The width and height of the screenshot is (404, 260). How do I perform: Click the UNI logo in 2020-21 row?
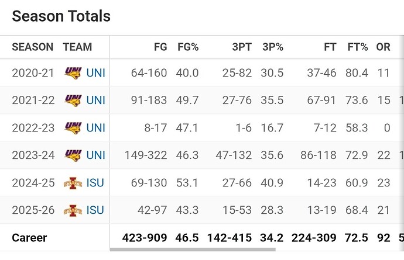tap(73, 73)
